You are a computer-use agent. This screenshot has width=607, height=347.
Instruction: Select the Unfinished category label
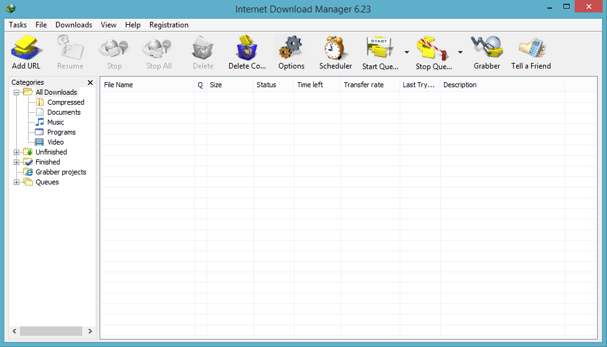coord(51,152)
